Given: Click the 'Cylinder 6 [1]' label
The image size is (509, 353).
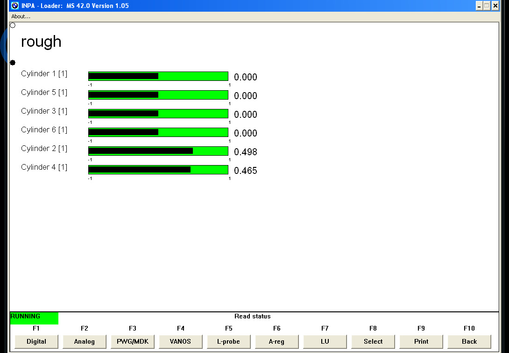Looking at the screenshot, I should click(44, 130).
